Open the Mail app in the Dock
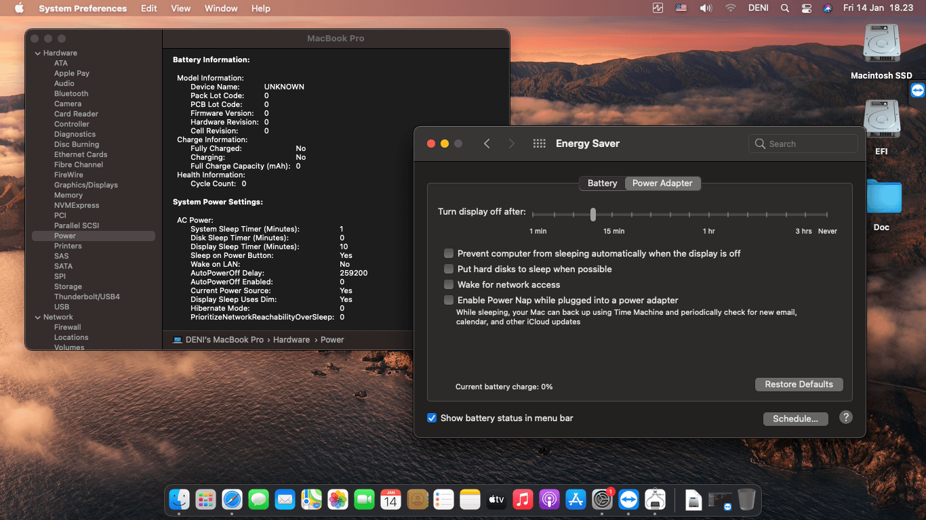Viewport: 926px width, 520px height. [x=285, y=500]
